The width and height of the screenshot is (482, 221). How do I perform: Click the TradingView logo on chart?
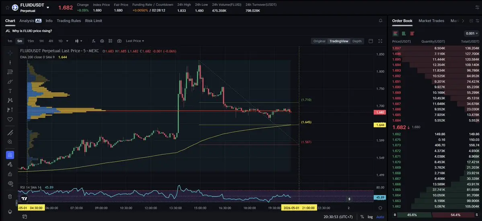[x=24, y=199]
